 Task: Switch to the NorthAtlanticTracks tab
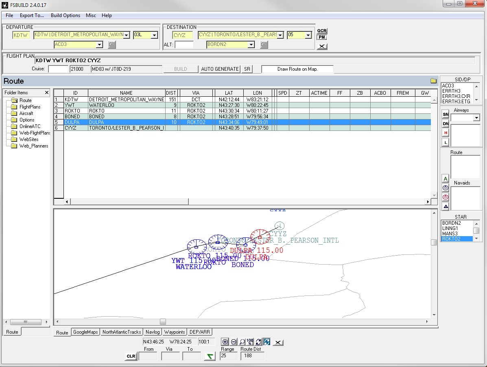click(x=122, y=332)
